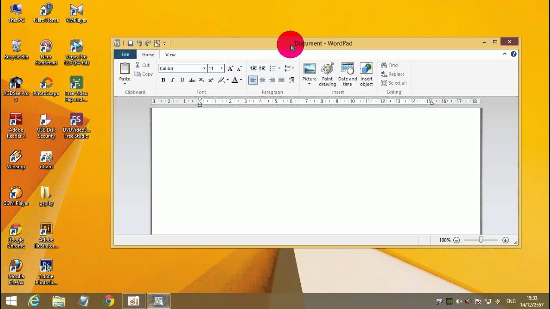Justify the paragraph text

tap(281, 80)
